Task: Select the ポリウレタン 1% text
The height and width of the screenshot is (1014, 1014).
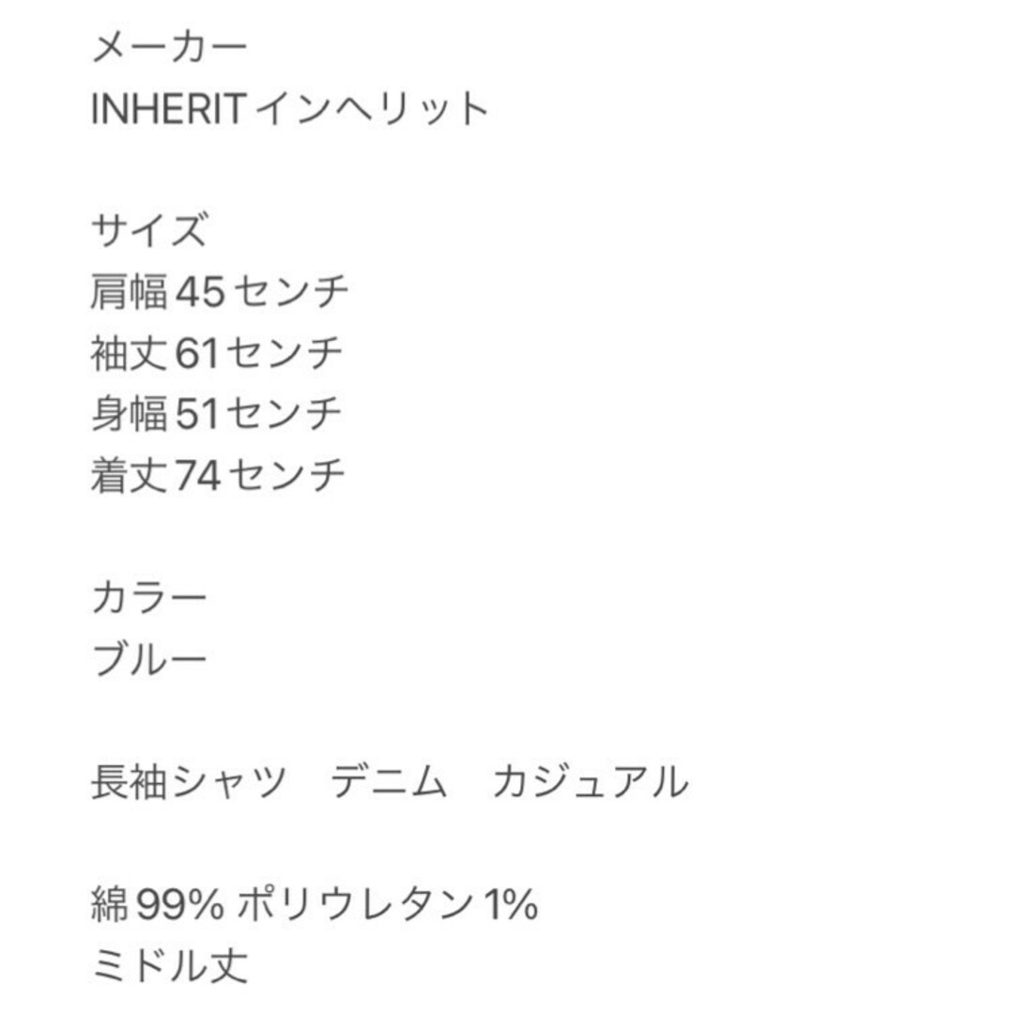Action: (x=388, y=903)
